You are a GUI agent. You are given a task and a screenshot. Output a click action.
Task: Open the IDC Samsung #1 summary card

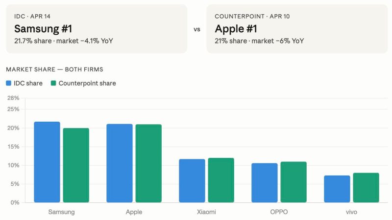click(x=97, y=29)
